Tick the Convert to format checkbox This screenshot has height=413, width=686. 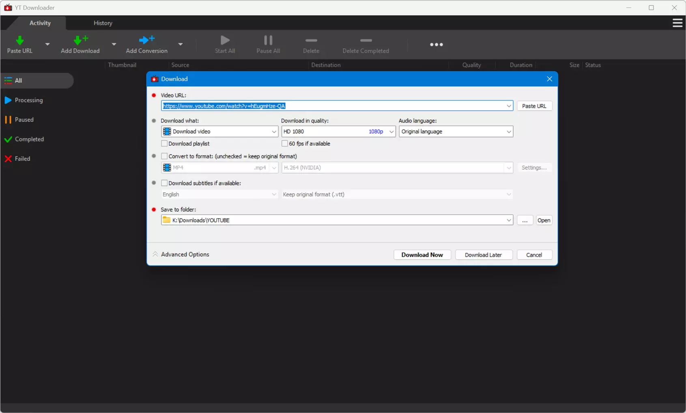coord(164,156)
